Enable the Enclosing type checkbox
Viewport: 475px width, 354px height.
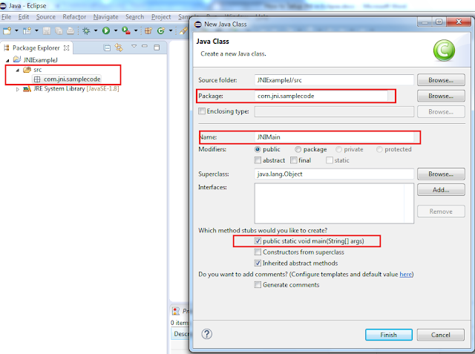pos(202,111)
